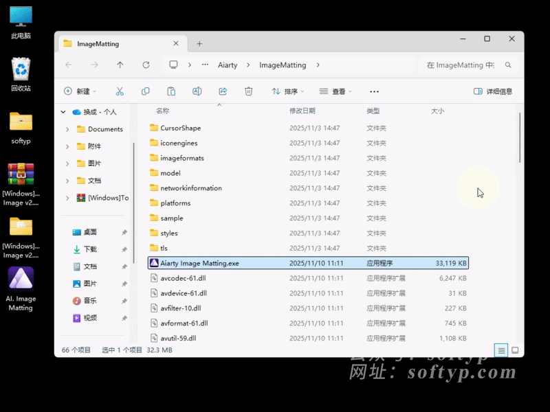Expand the sidebar 文档 folder node chevron
The width and height of the screenshot is (550, 412).
pyautogui.click(x=67, y=181)
